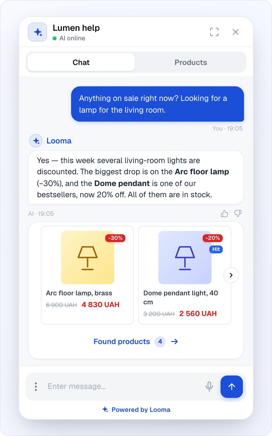Expand the chat widget to fullscreen
Image resolution: width=272 pixels, height=436 pixels.
pyautogui.click(x=214, y=32)
